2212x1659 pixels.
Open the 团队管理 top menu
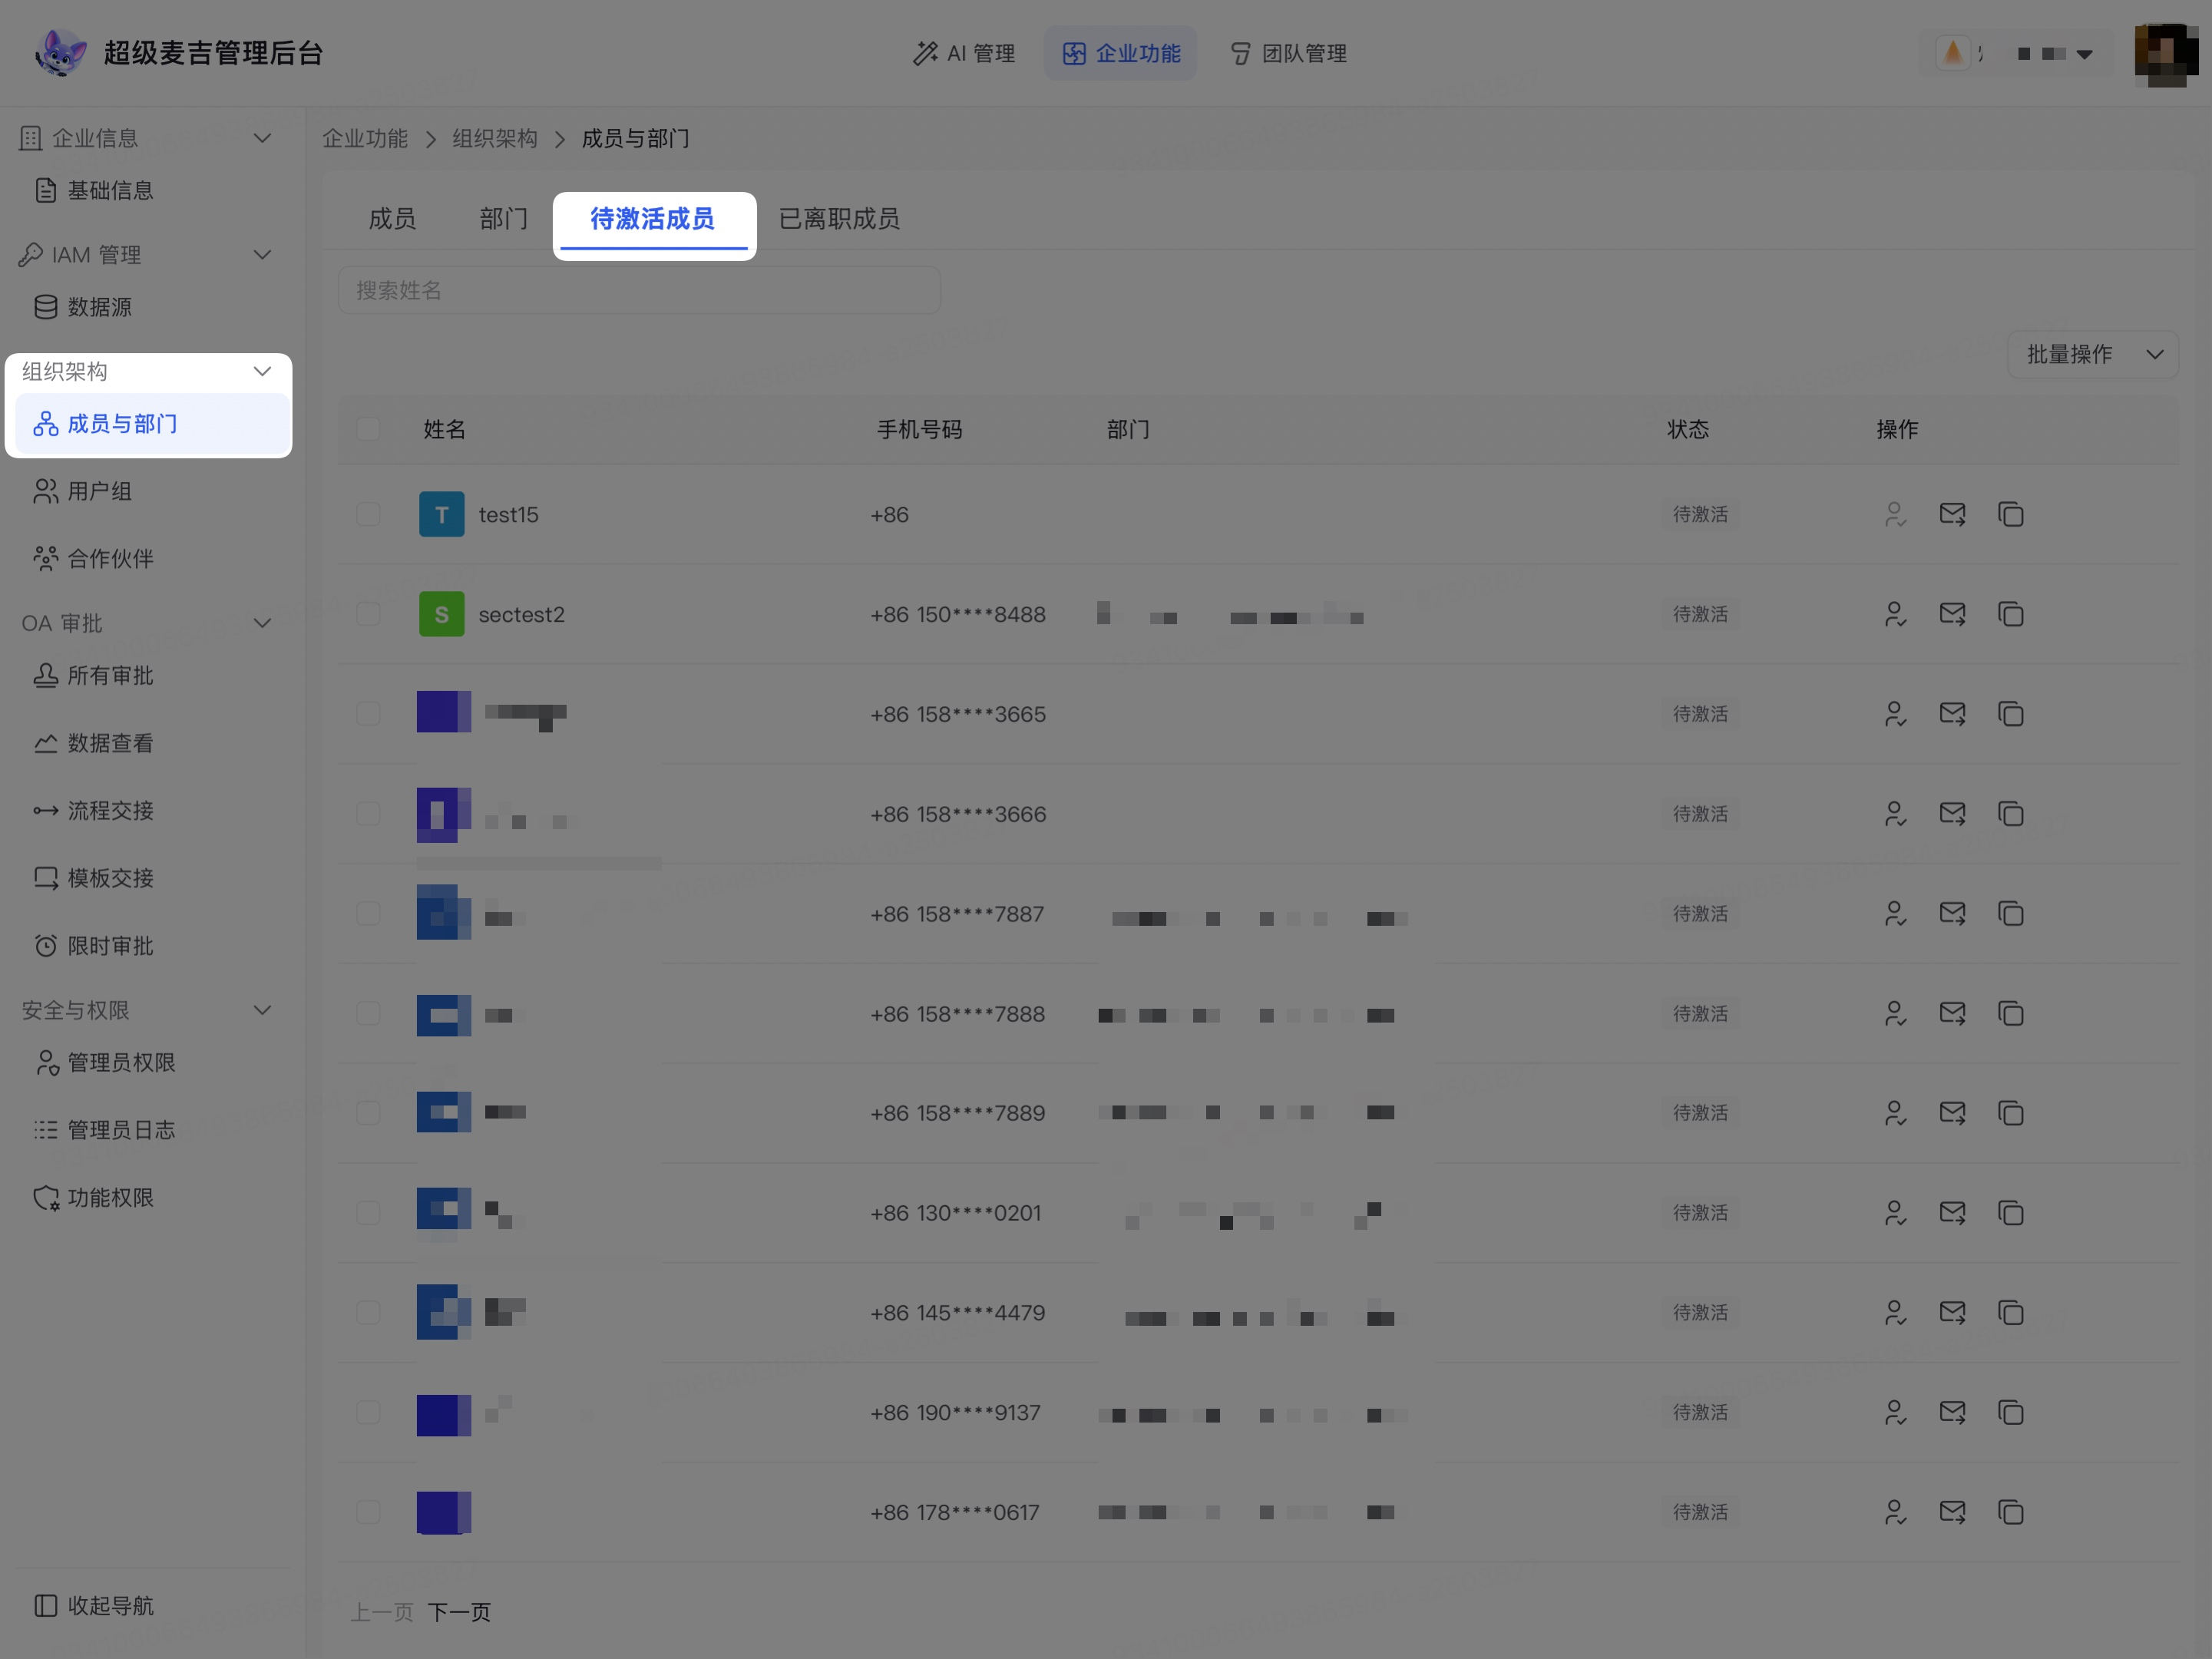(1288, 53)
